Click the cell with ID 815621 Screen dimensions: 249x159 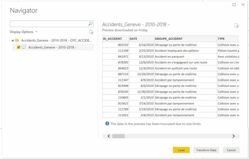(x=116, y=103)
